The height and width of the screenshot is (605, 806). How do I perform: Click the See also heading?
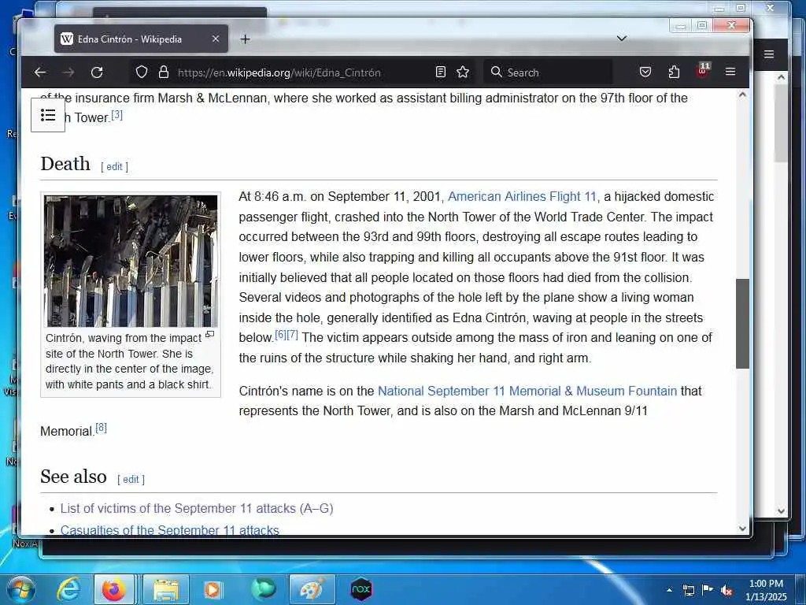pyautogui.click(x=73, y=477)
